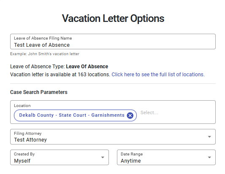
Task: Expand the Date Range dropdown arrow
Action: (x=209, y=158)
